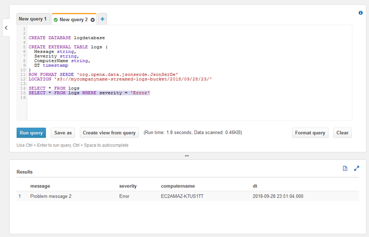The width and height of the screenshot is (369, 237).
Task: Click the green success check on New query 2
Action: [x=56, y=20]
